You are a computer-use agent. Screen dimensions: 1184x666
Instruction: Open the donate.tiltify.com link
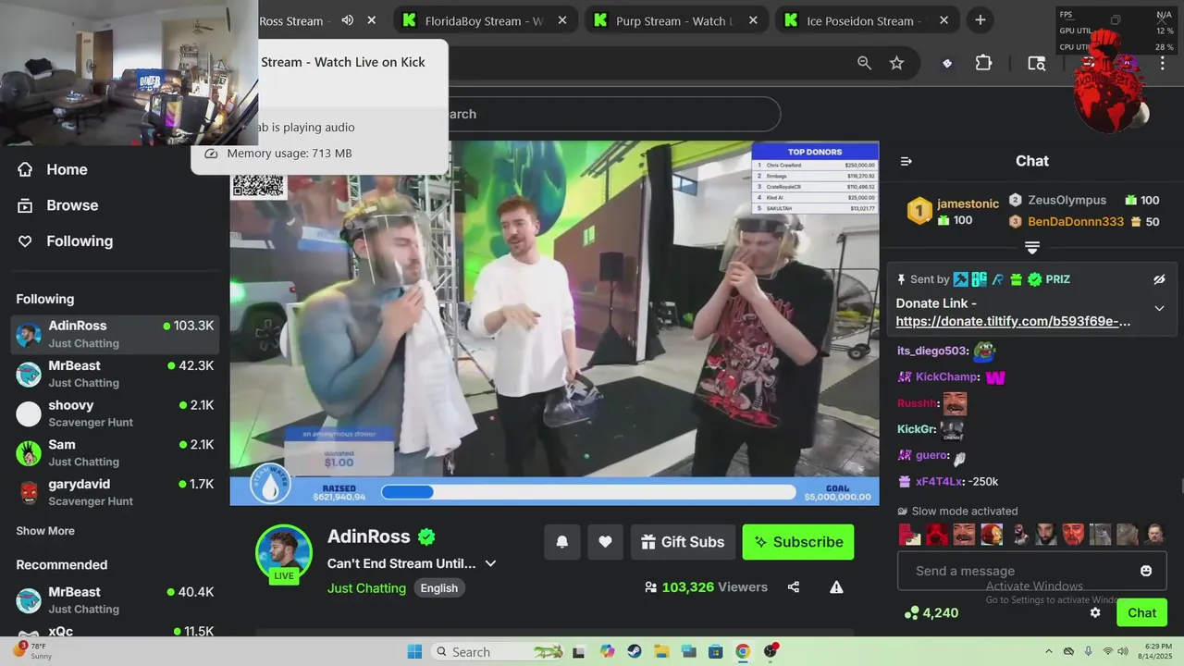pos(1013,321)
